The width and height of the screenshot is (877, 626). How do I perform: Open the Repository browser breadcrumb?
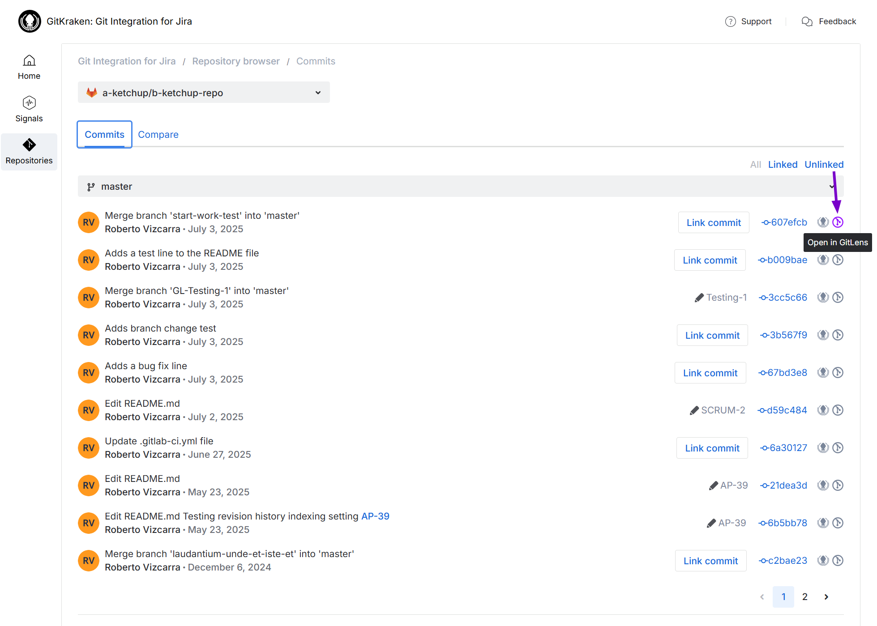point(236,61)
